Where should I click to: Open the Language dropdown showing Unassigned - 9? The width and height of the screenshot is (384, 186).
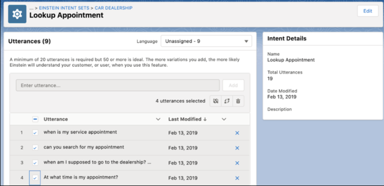[206, 41]
